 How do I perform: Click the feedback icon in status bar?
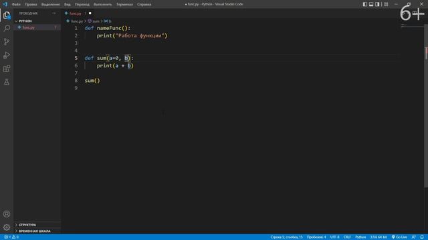click(x=414, y=237)
